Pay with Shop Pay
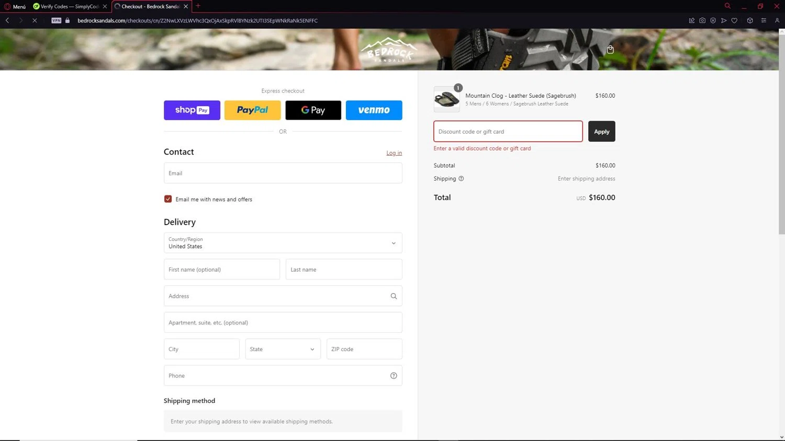The height and width of the screenshot is (441, 785). tap(192, 110)
